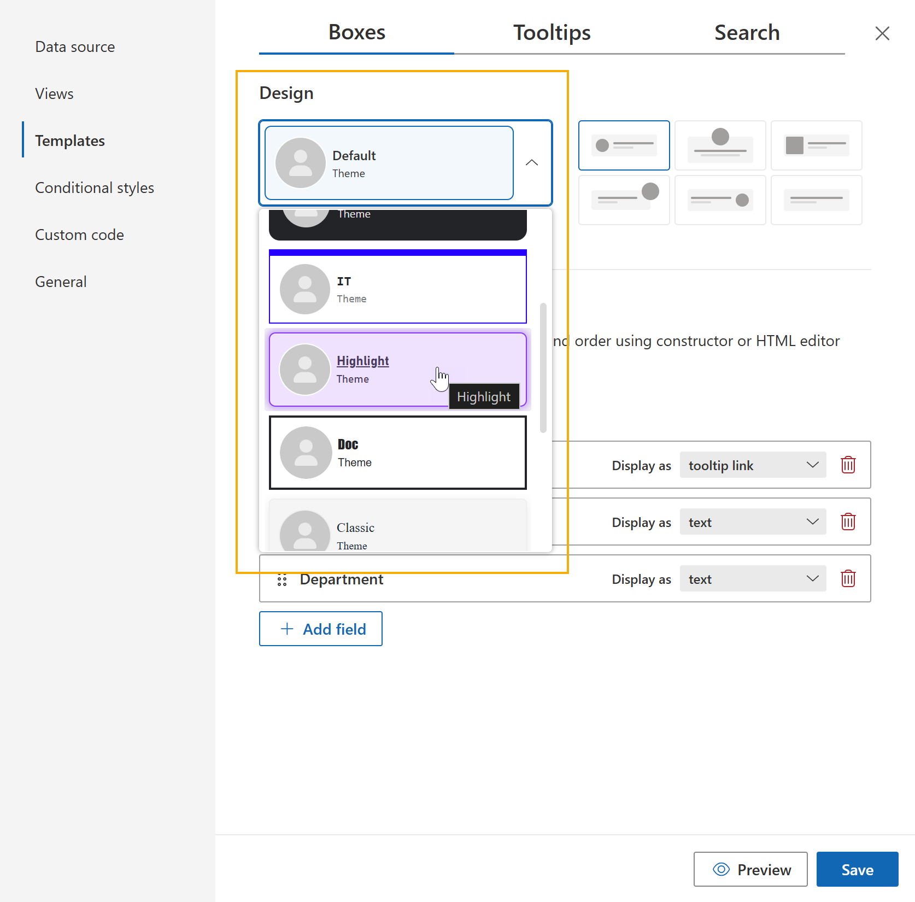Select the centered-avatar layout thumbnail

click(720, 145)
